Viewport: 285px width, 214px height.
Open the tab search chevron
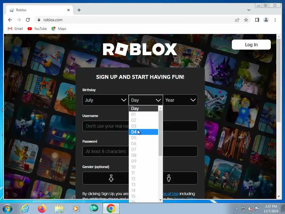point(249,10)
